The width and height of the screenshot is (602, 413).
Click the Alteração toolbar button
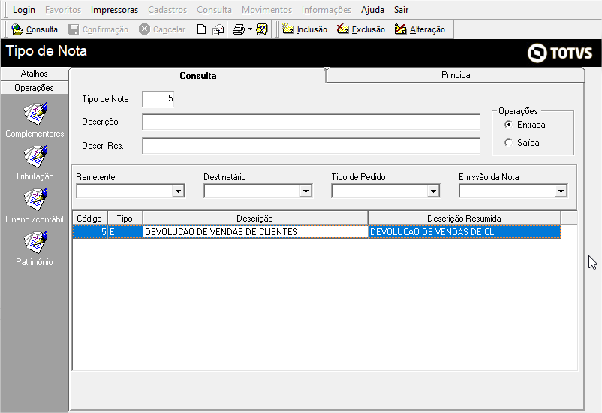[420, 29]
